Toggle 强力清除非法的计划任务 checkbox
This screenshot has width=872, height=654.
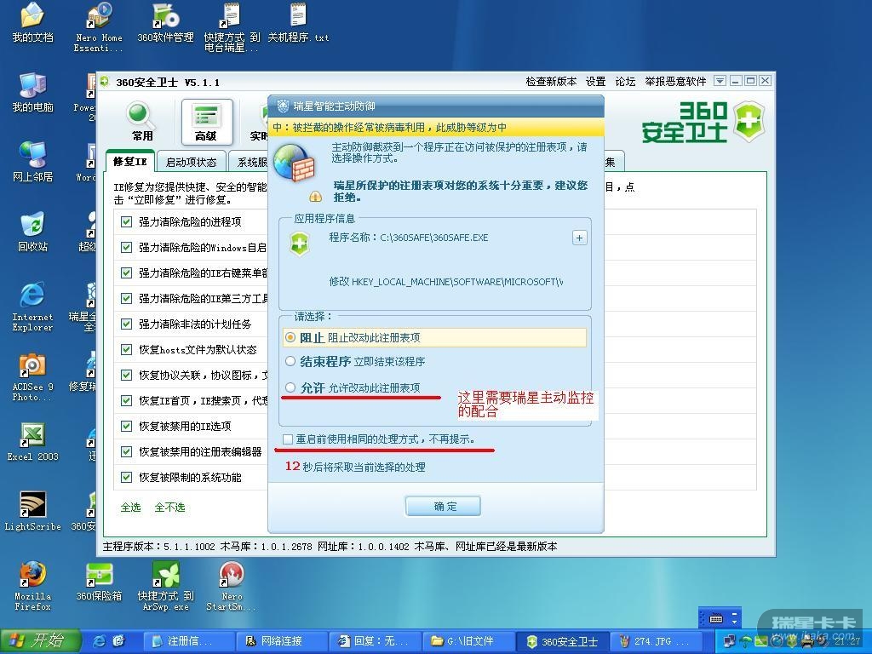coord(126,324)
